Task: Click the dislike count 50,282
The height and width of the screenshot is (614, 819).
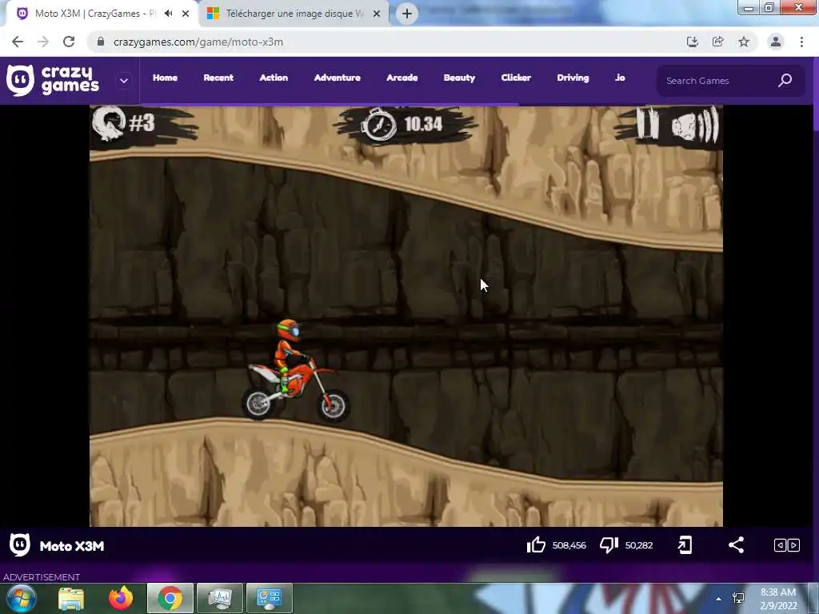Action: tap(639, 545)
